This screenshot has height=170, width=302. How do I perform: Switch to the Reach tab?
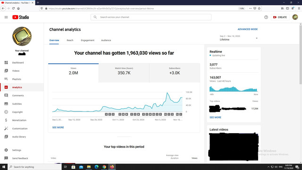tap(70, 40)
